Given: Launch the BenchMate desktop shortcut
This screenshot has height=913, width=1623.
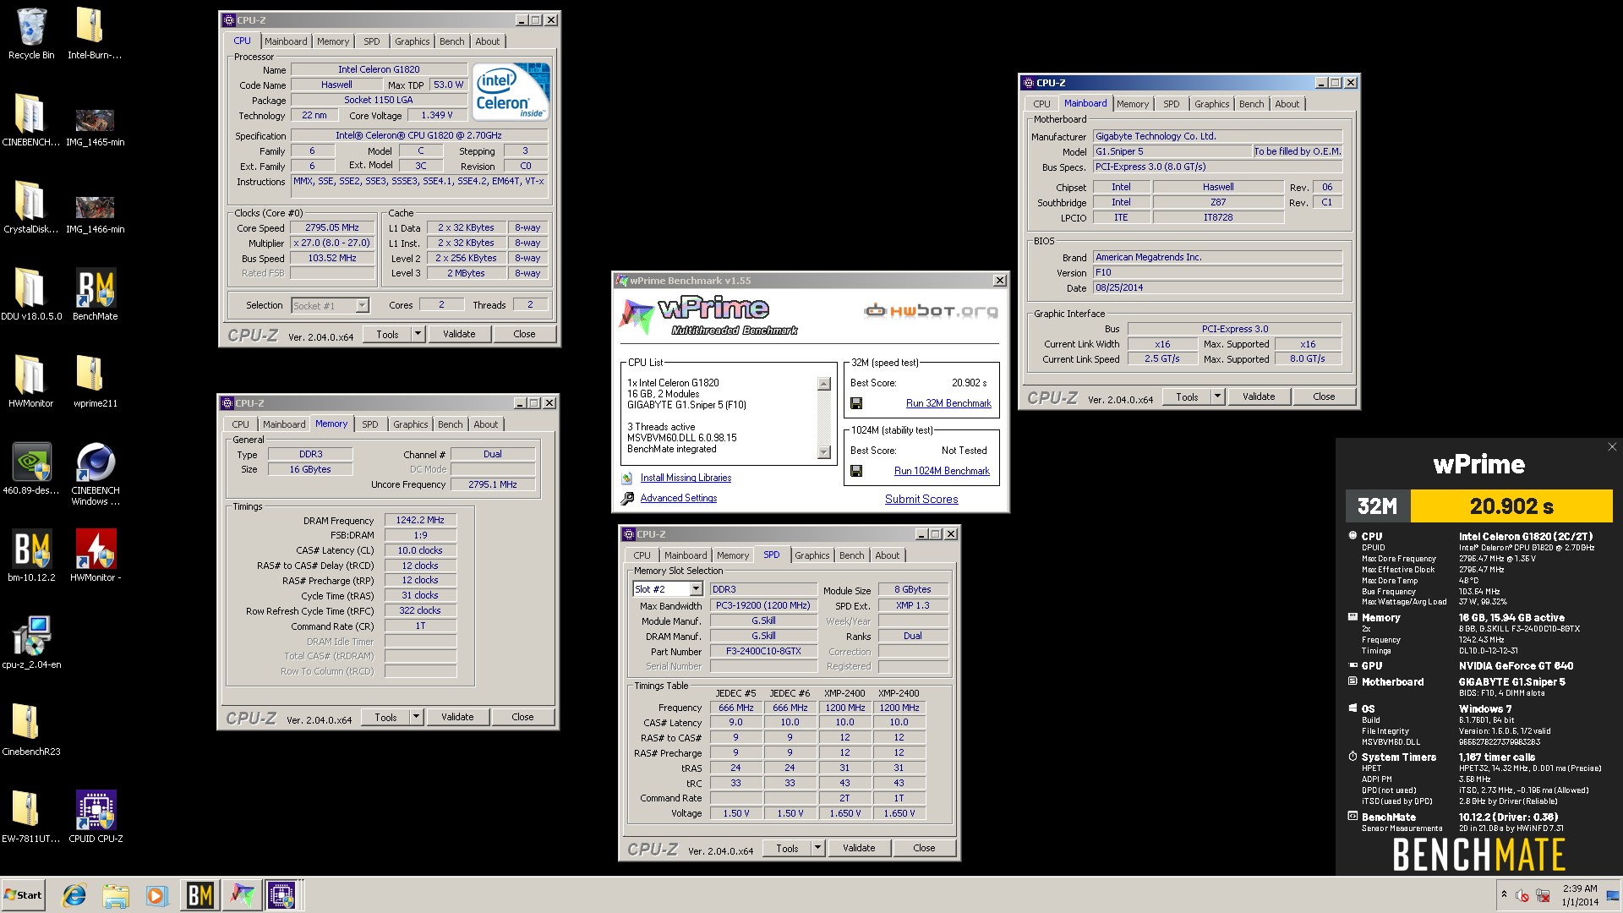Looking at the screenshot, I should point(95,295).
